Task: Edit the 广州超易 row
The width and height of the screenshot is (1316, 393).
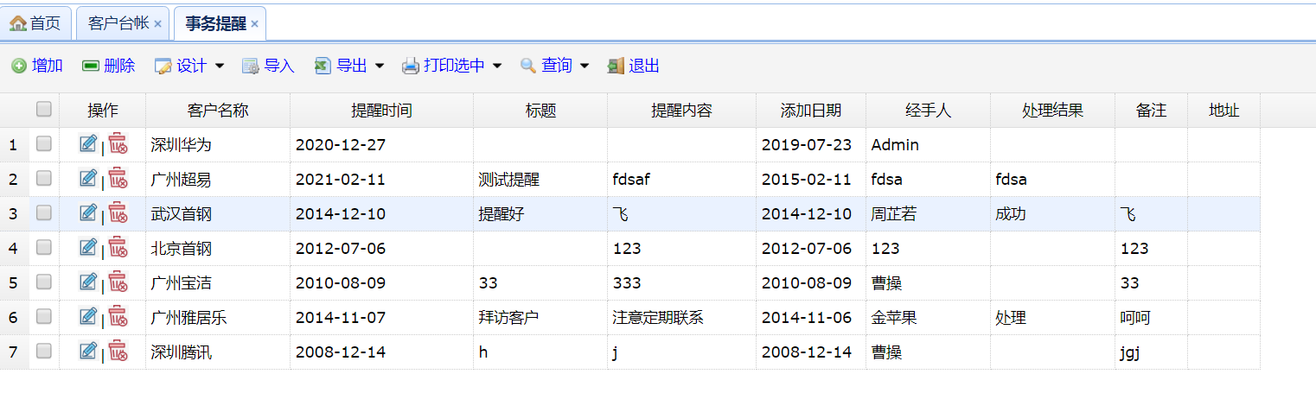Action: tap(88, 178)
